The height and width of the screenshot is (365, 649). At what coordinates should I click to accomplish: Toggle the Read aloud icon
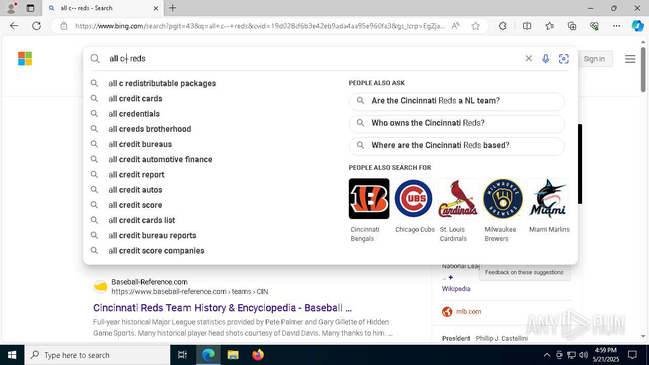pyautogui.click(x=455, y=26)
